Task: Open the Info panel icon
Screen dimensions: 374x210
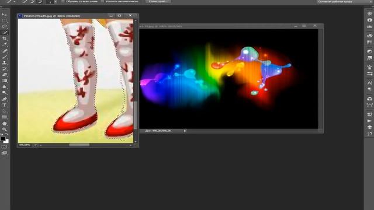Action: pos(369,20)
